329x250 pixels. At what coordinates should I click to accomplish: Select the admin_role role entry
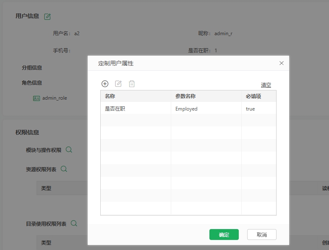(x=55, y=98)
